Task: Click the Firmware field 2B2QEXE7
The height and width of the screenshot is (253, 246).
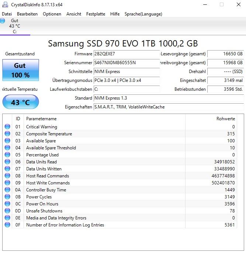Action: (x=127, y=54)
